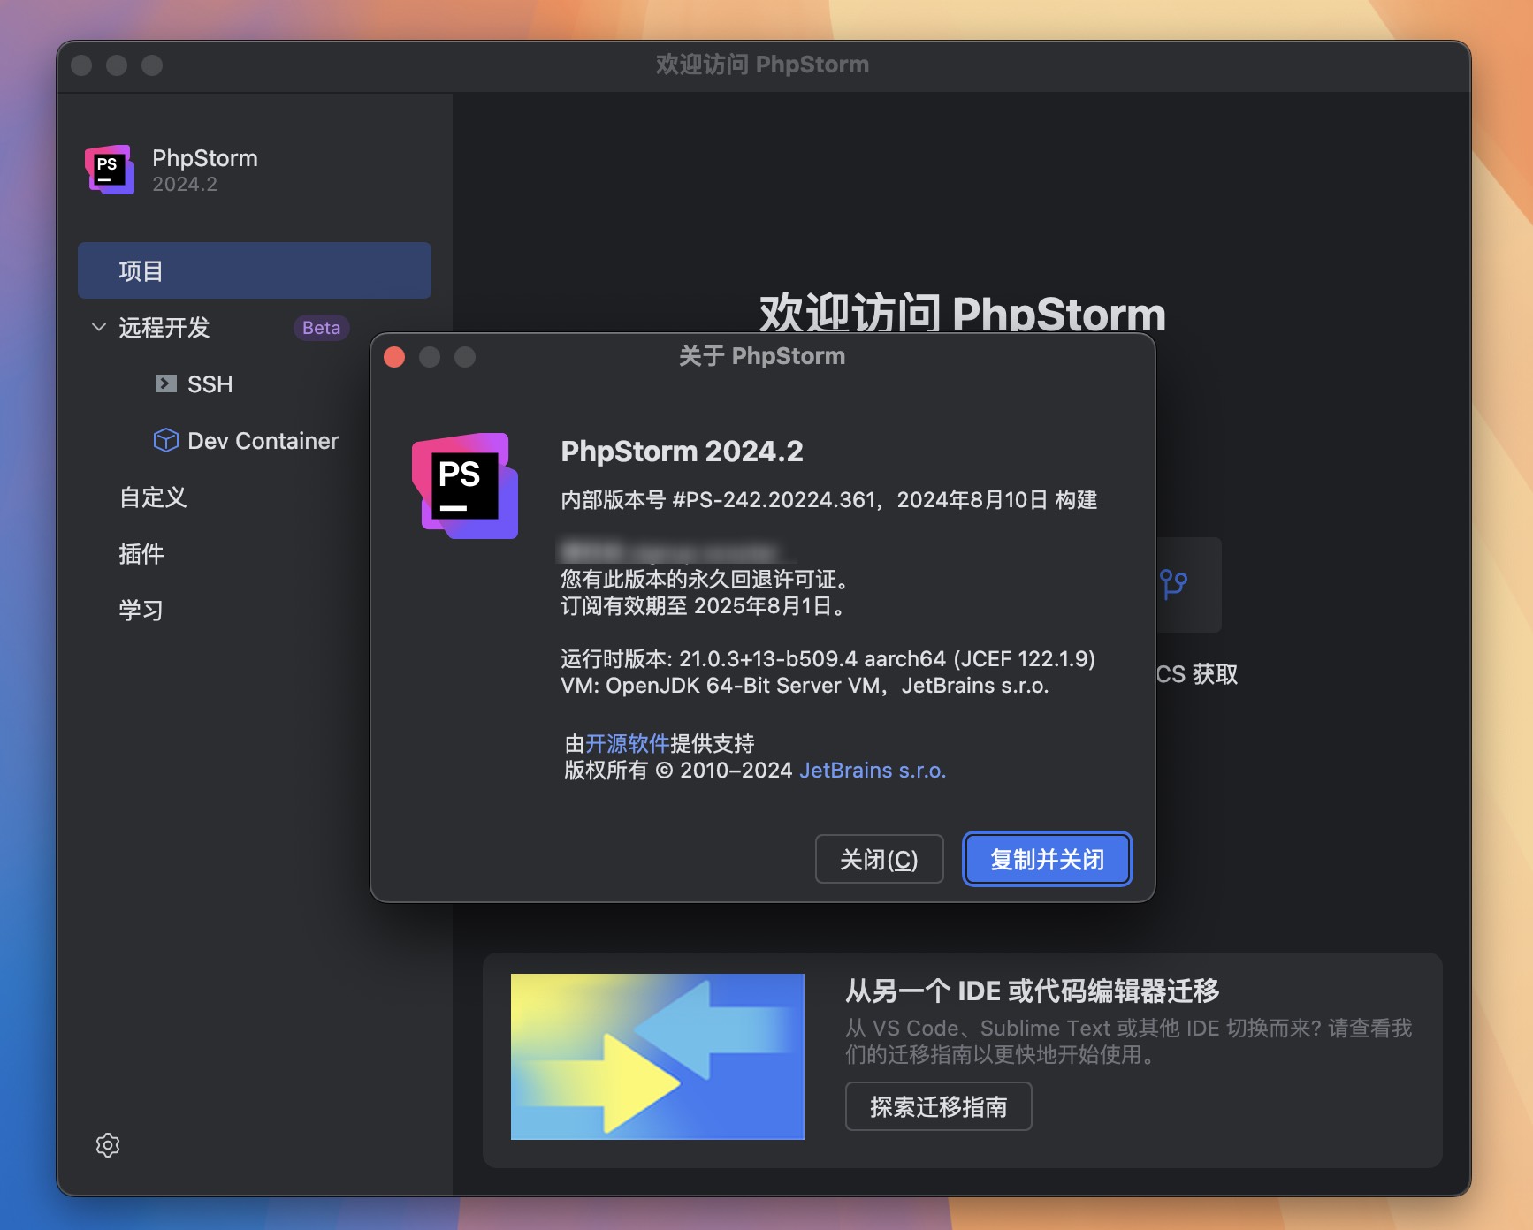Screen dimensions: 1533x1230
Task: Close the About PhpStorm dialog with red button
Action: click(x=394, y=357)
